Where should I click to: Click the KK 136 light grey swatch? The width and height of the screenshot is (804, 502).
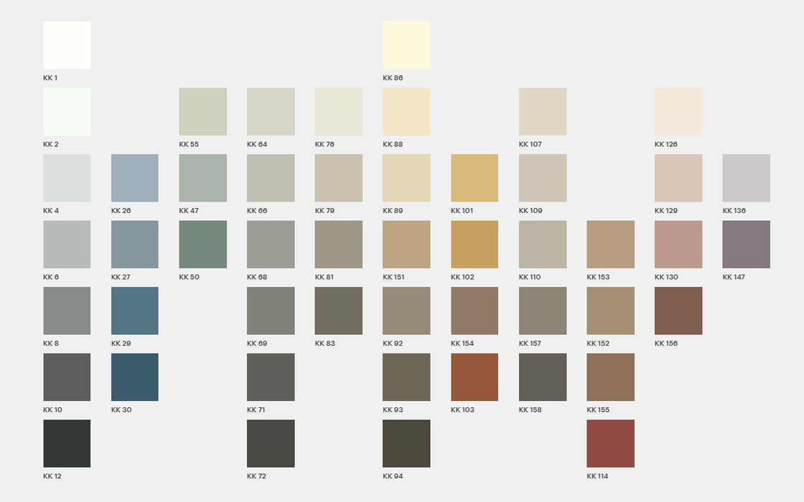point(746,178)
